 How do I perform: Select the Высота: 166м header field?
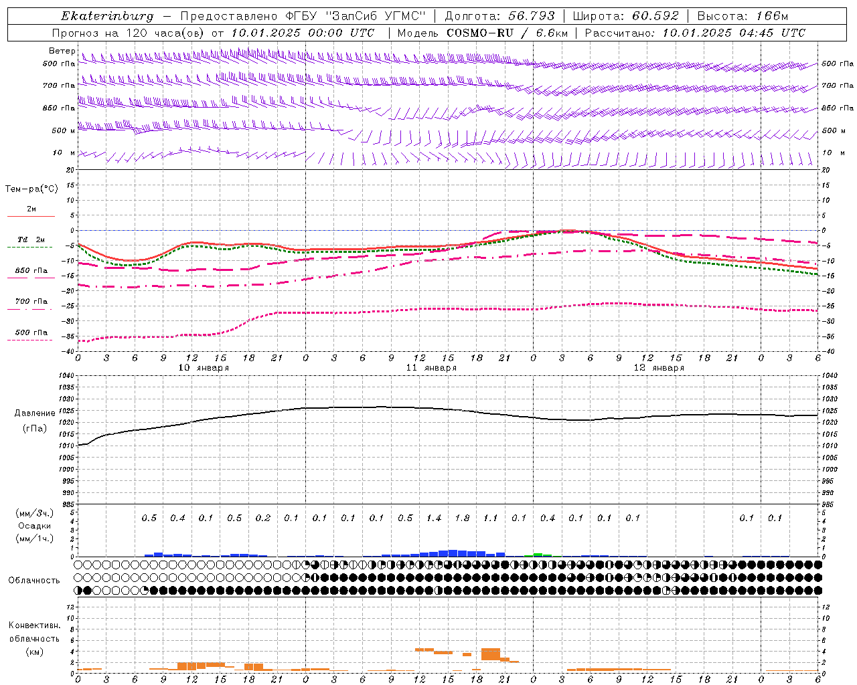click(743, 16)
